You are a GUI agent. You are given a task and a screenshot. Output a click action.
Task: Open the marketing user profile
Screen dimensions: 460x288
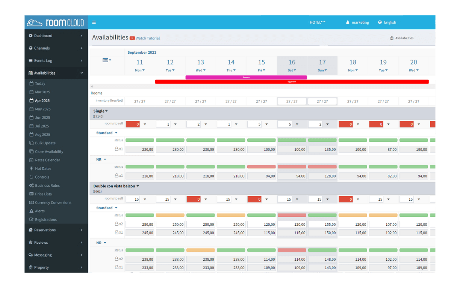[x=357, y=22]
